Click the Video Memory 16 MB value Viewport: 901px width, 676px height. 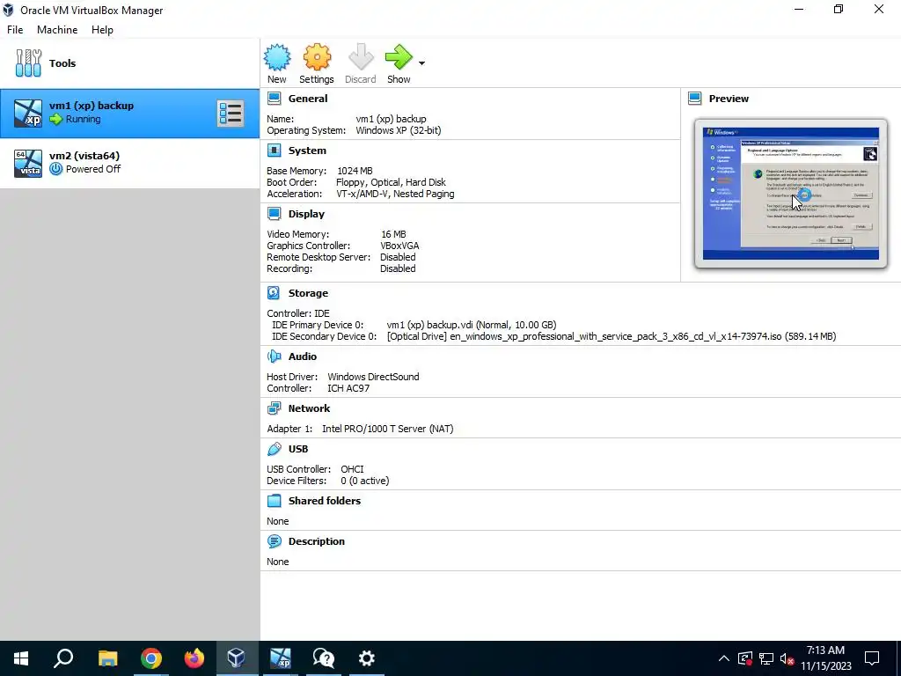tap(393, 234)
